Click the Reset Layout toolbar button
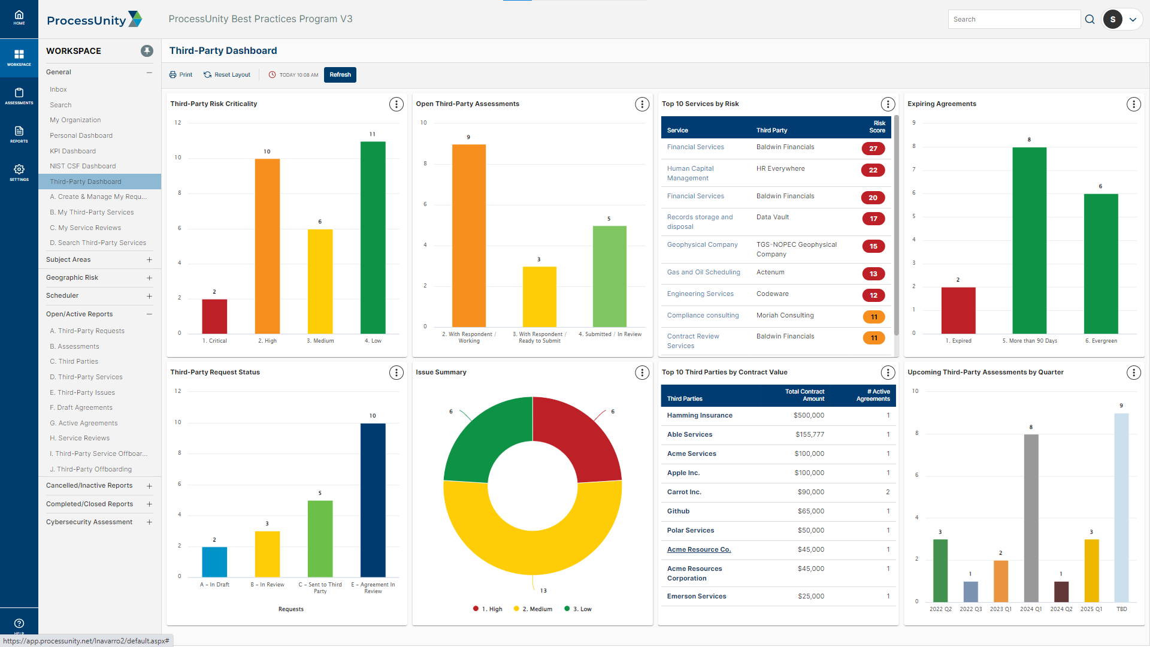Screen dimensions: 1150x647 [227, 75]
